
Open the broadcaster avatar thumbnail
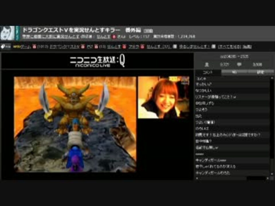tap(7, 33)
